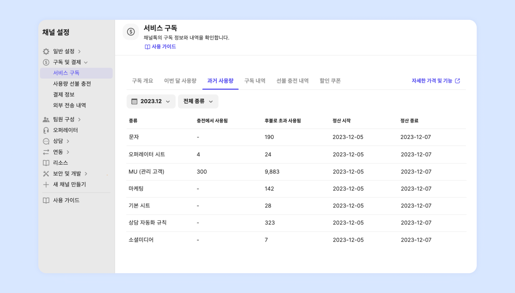The image size is (515, 293).
Task: Click the swap arrows icon beside 연동
Action: pos(46,152)
